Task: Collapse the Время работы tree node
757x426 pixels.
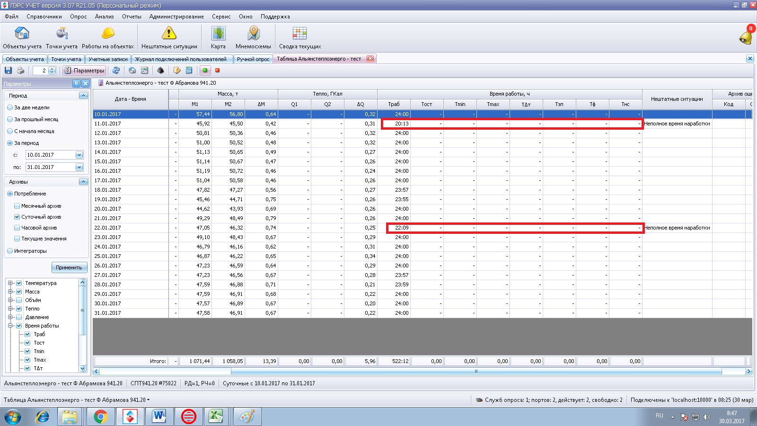Action: 10,326
